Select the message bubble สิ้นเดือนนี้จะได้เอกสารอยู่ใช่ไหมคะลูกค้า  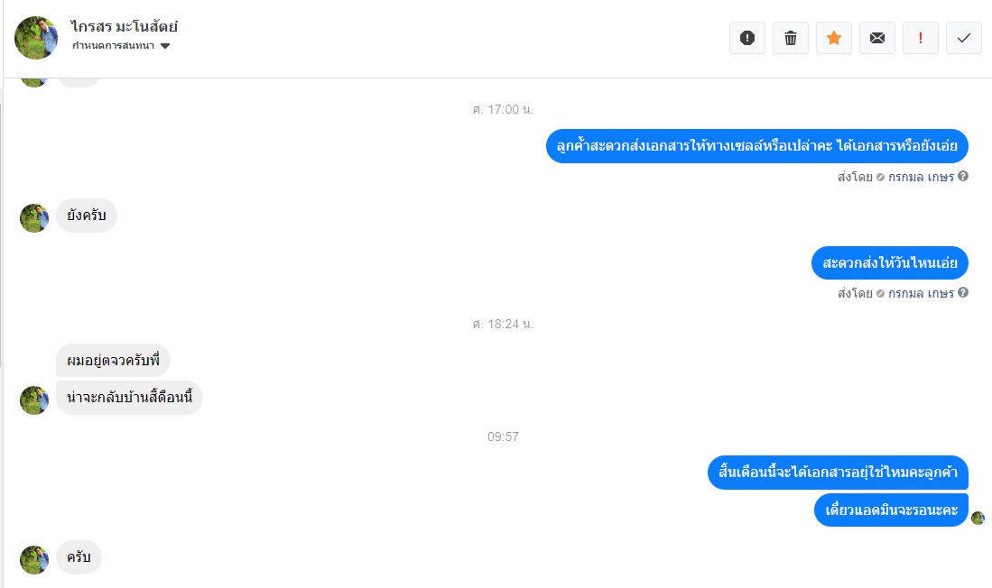coord(838,473)
